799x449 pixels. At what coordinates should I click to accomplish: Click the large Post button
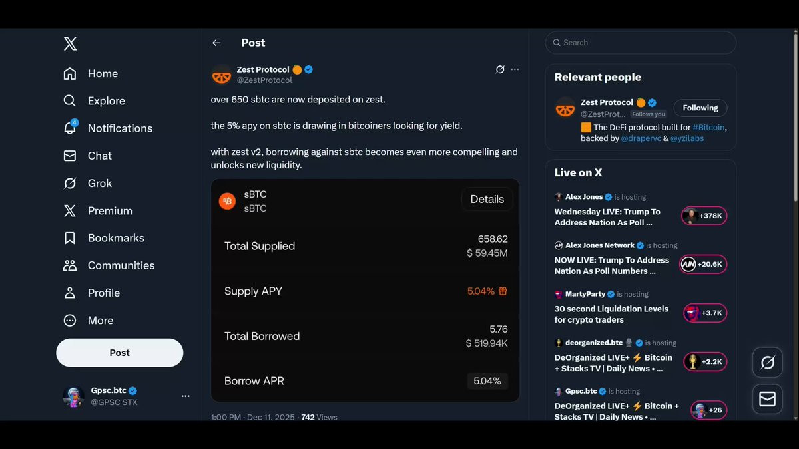120,353
